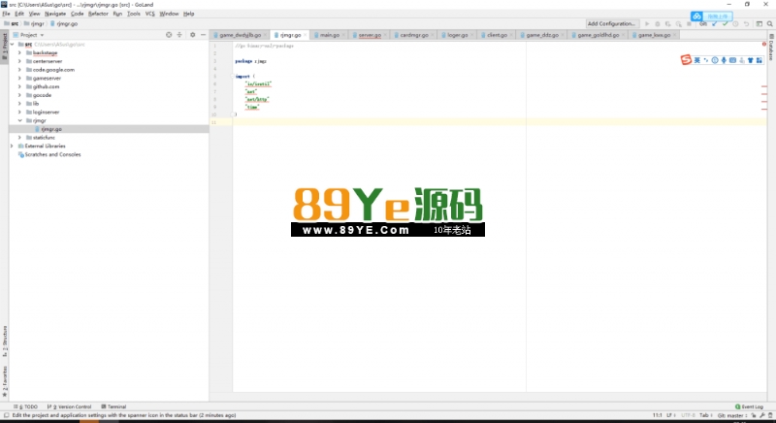The image size is (776, 423).
Task: Click the tool windows icon at status bar left
Action: (6, 415)
